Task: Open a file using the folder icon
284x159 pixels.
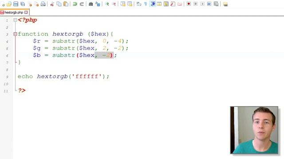Action: tap(9, 4)
